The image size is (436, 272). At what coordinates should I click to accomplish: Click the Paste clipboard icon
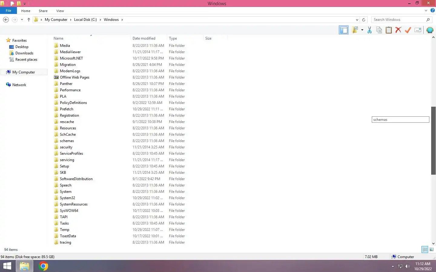coord(389,30)
